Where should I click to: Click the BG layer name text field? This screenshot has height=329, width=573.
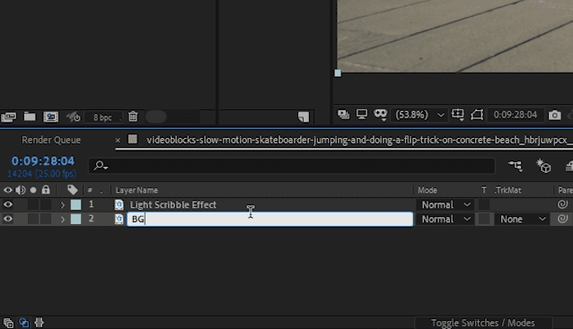270,219
